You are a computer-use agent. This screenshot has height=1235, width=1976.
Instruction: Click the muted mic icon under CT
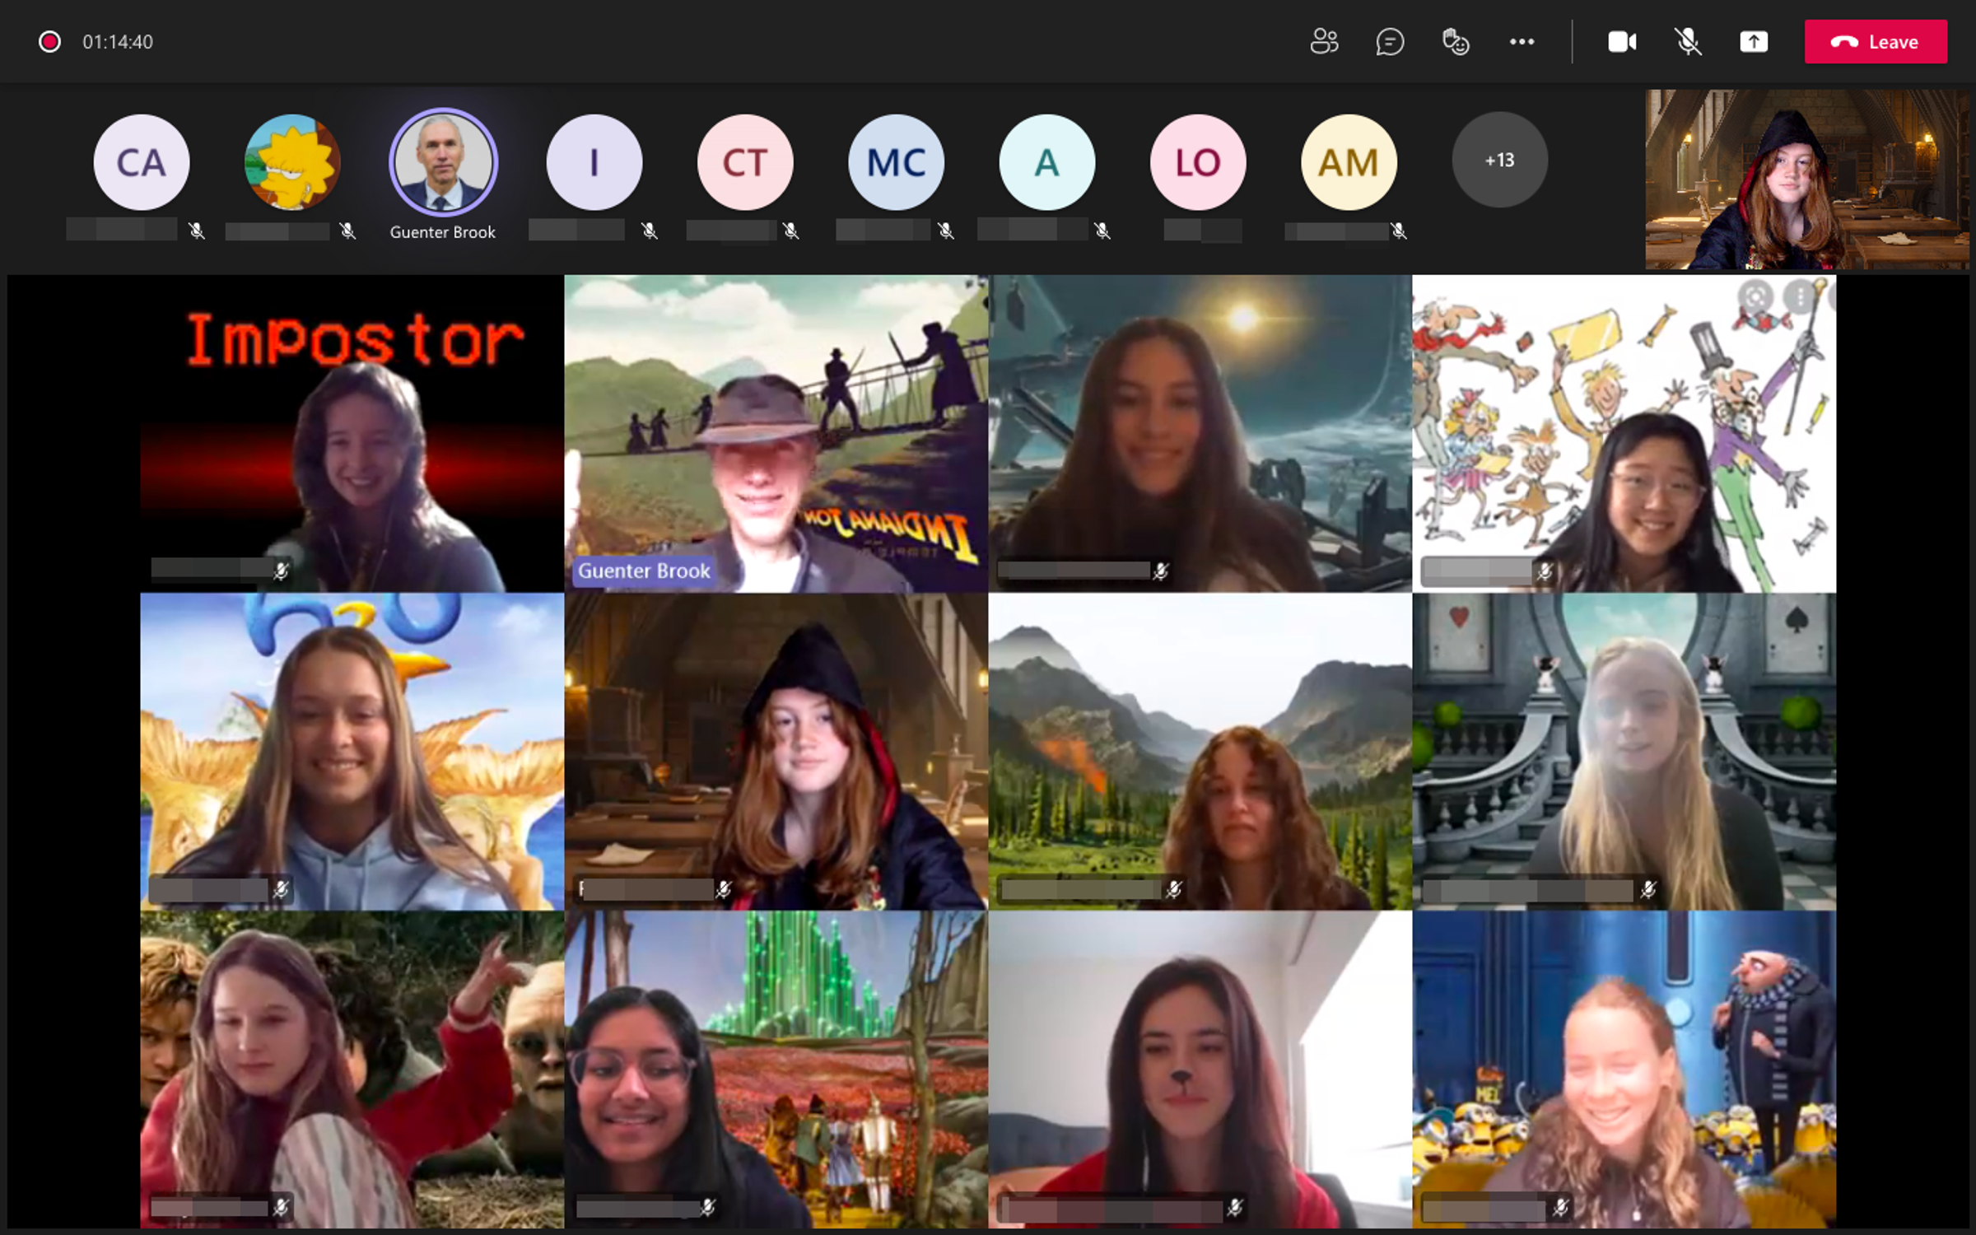click(x=791, y=231)
